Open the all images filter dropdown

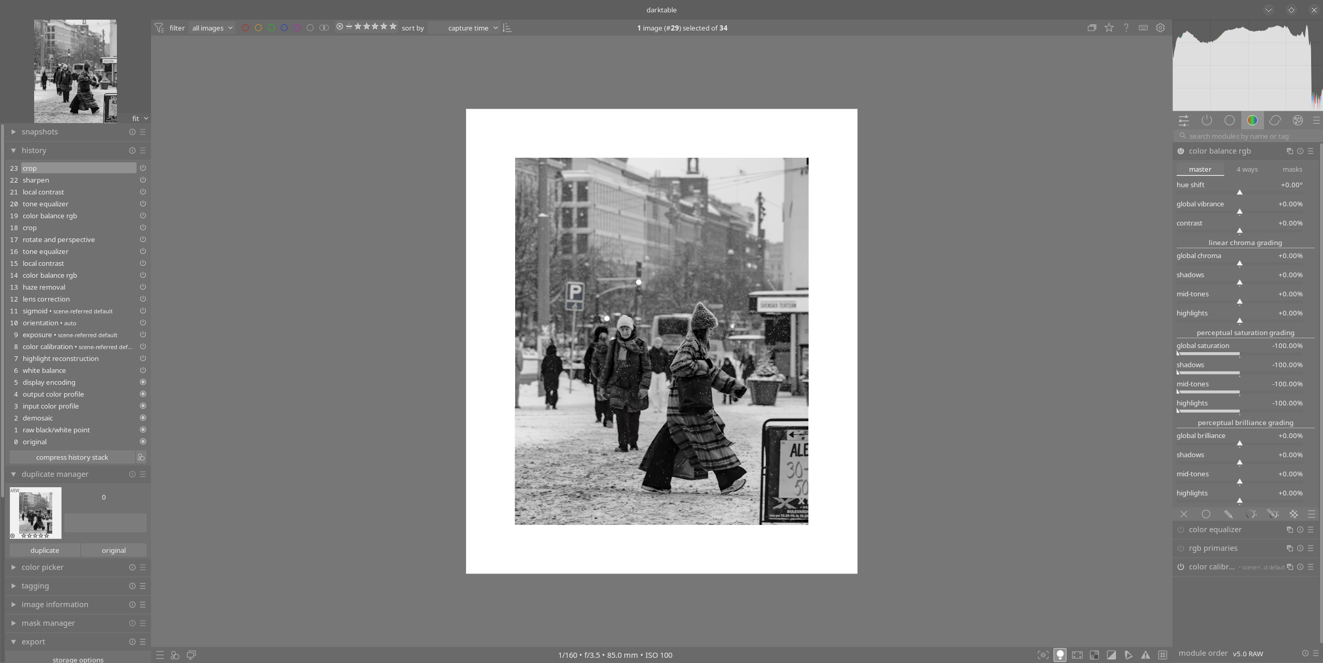212,28
